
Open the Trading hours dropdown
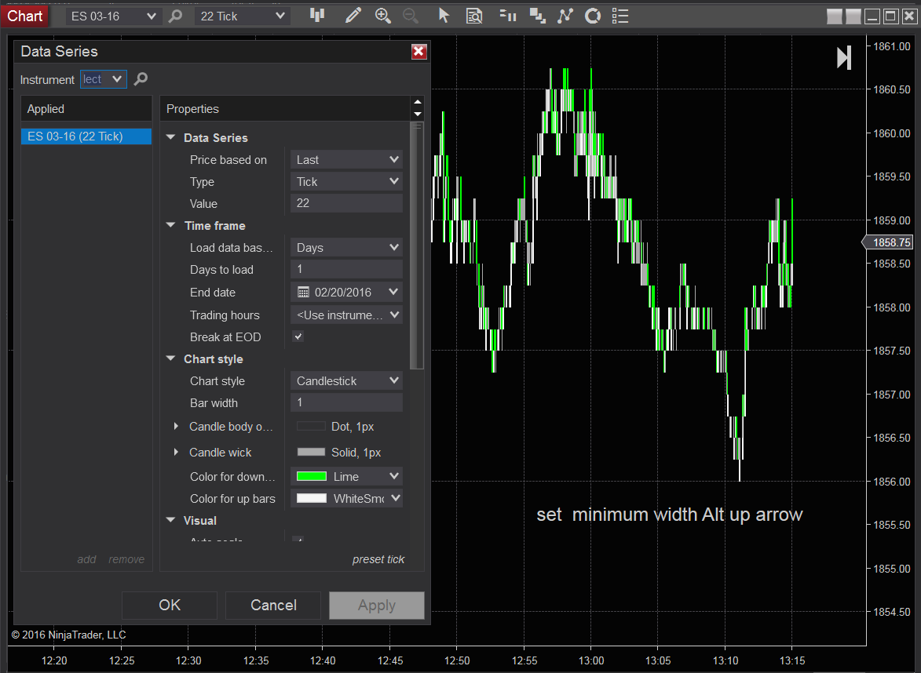[346, 315]
